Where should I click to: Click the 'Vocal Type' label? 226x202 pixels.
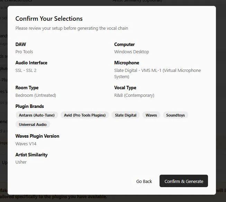coord(125,88)
